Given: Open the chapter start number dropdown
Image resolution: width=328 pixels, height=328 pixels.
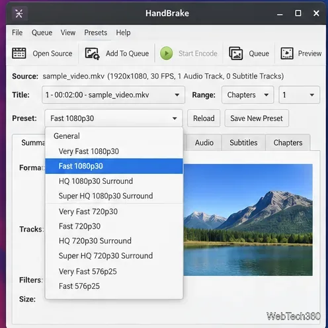Looking at the screenshot, I should tap(299, 95).
